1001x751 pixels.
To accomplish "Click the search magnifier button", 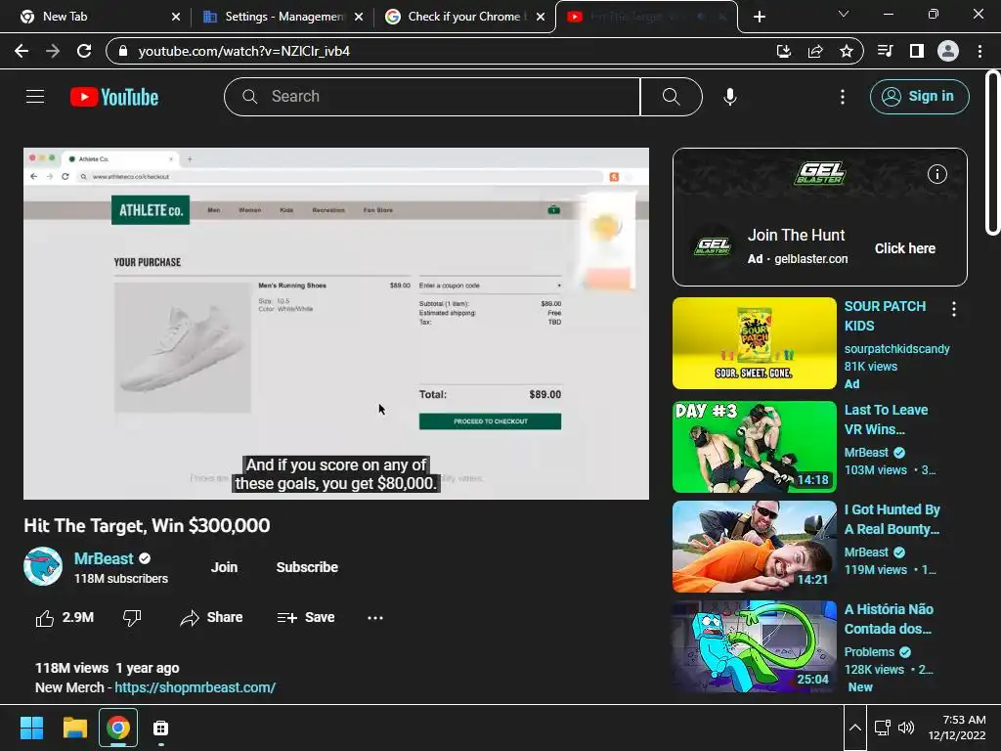I will tap(671, 97).
